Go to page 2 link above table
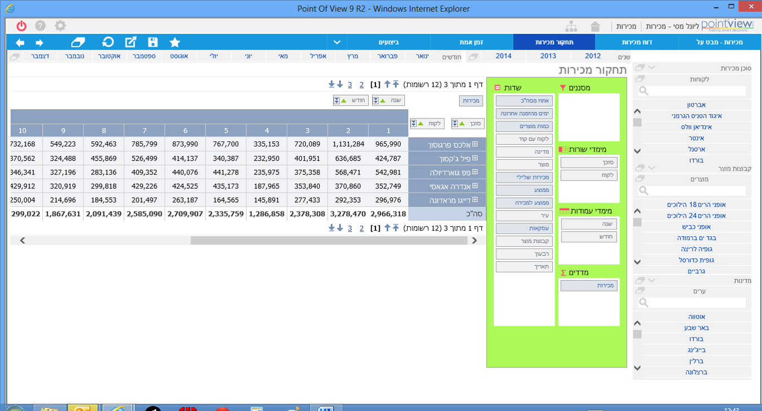This screenshot has width=762, height=411. click(362, 85)
